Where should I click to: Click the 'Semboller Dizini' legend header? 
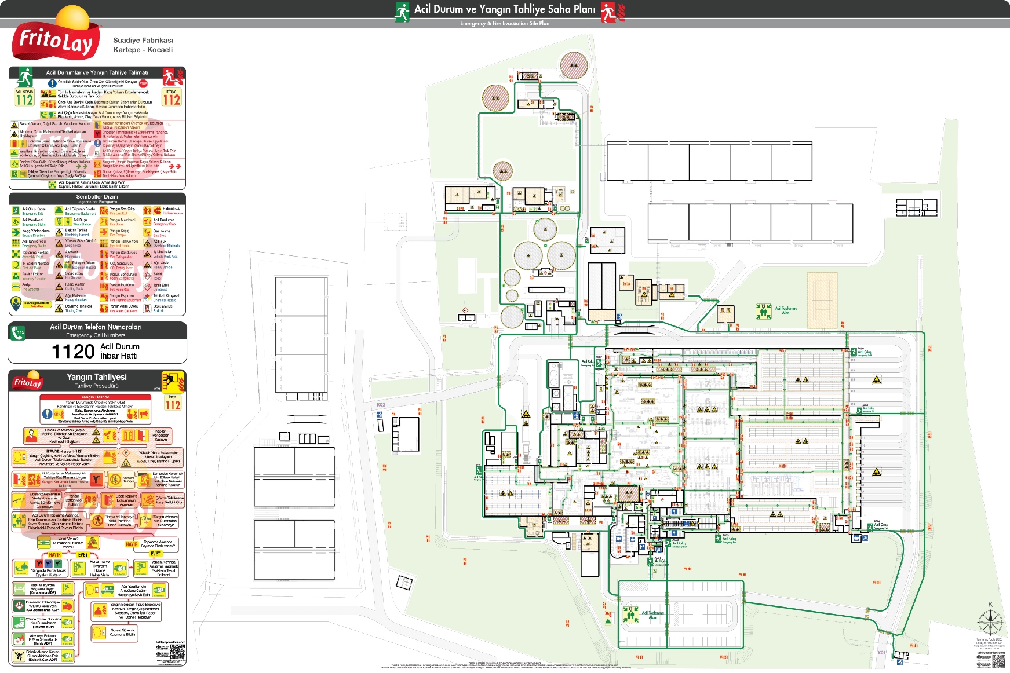coord(97,197)
